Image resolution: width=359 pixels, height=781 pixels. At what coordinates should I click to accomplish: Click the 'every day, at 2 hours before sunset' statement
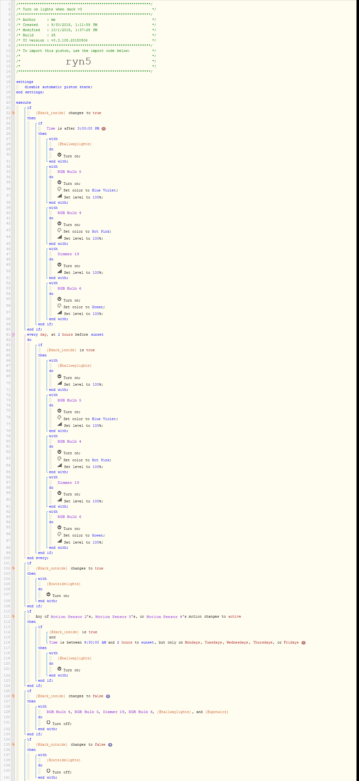[x=65, y=335]
